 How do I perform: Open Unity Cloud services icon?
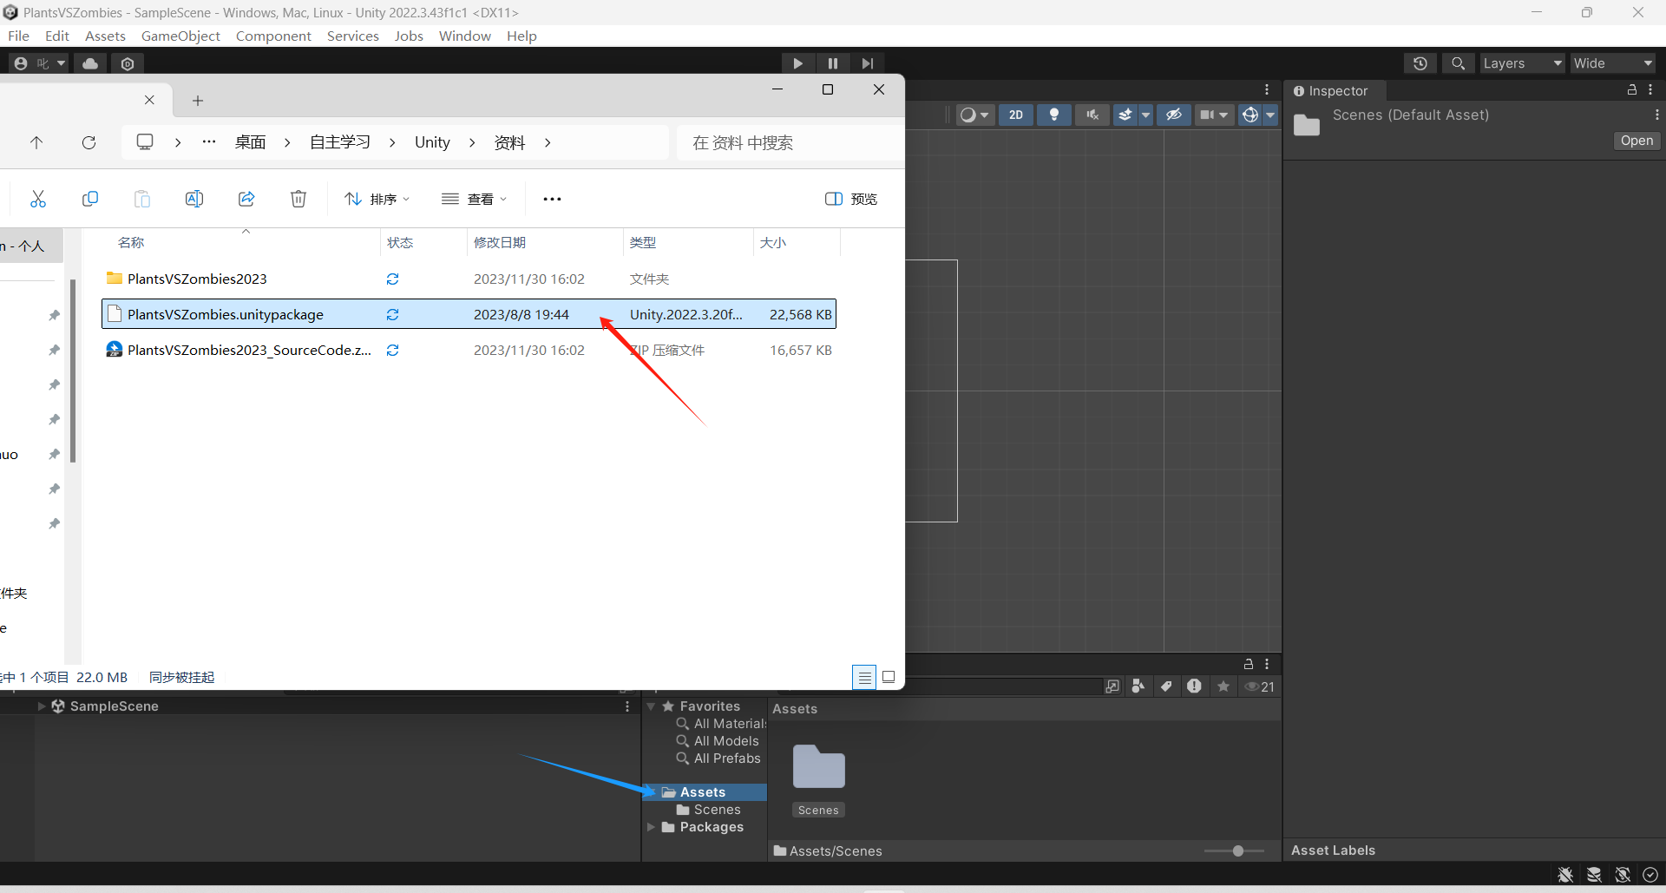pyautogui.click(x=90, y=63)
